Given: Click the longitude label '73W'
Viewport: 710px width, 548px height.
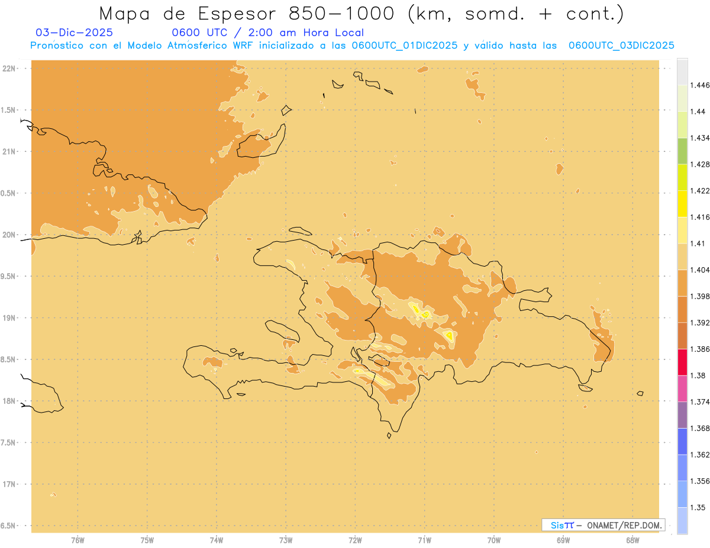Looking at the screenshot, I should [x=286, y=540].
